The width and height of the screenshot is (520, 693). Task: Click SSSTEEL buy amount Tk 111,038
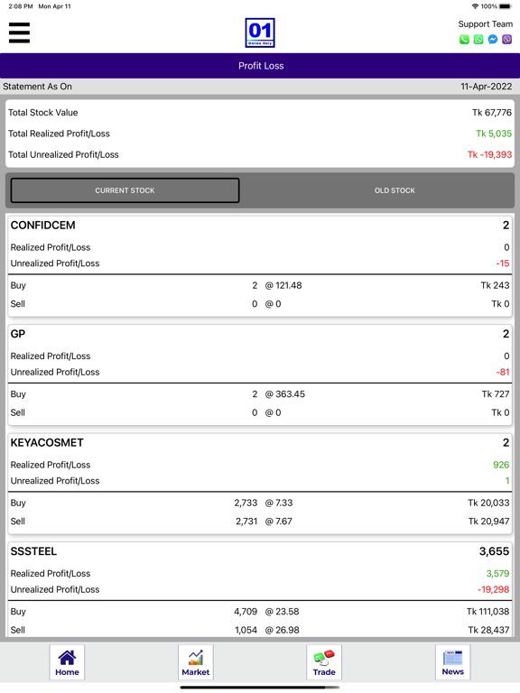[487, 612]
